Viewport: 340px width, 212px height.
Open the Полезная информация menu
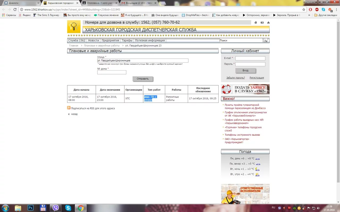coord(150,41)
